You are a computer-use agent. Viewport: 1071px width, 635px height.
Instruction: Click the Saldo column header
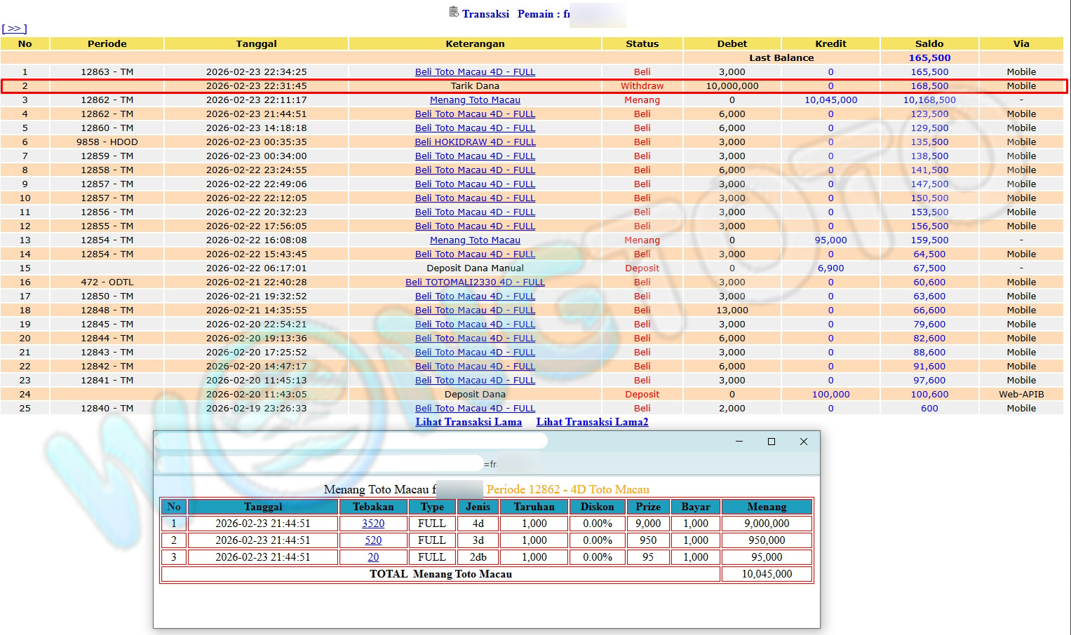[x=929, y=43]
